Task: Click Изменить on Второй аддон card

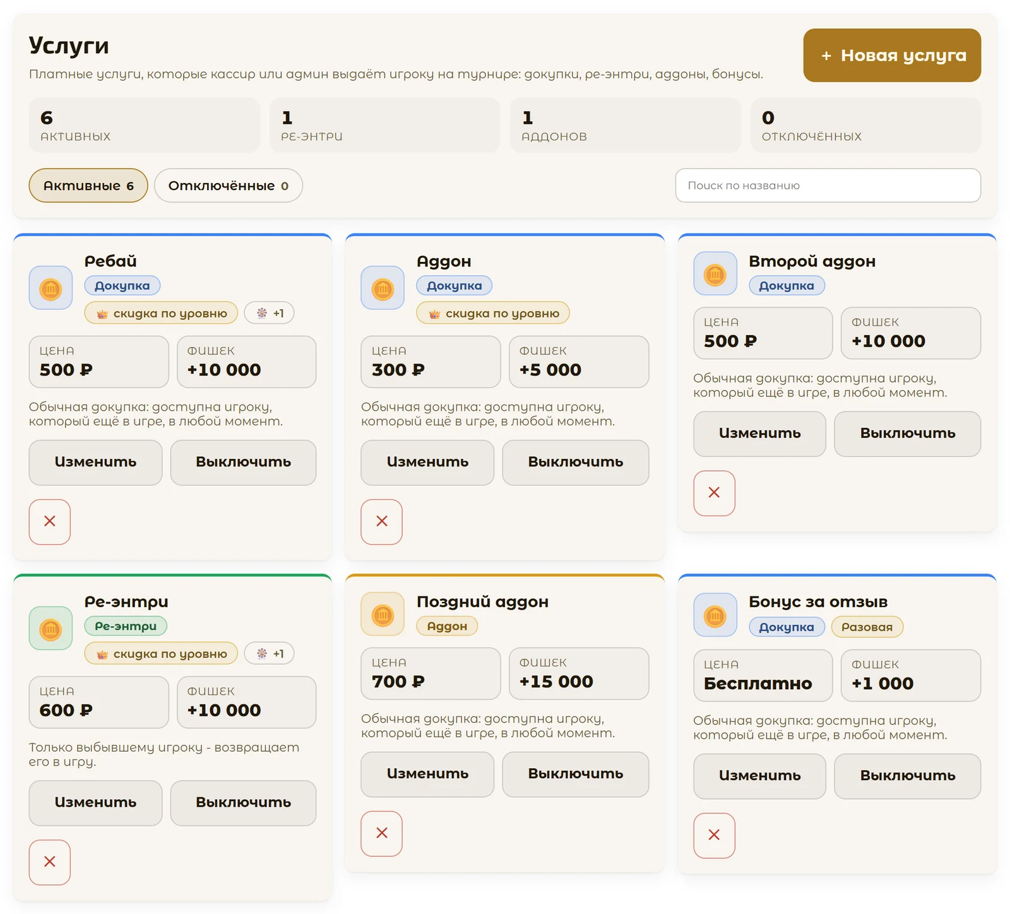Action: 760,434
